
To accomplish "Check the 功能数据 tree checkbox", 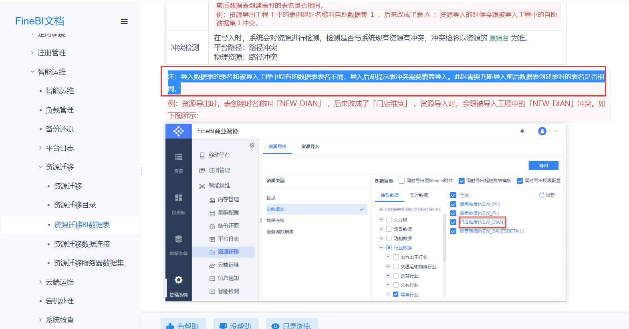I will click(x=389, y=238).
